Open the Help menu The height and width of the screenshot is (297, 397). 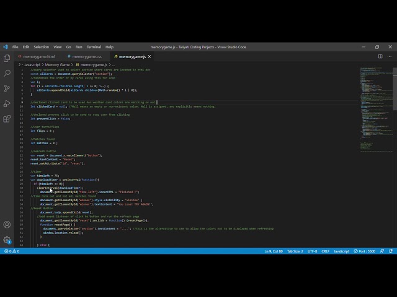(109, 47)
